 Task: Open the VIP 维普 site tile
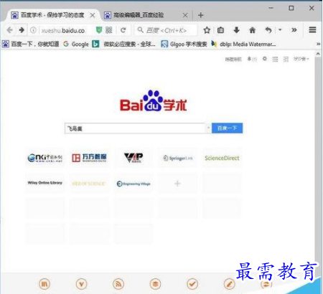tap(134, 158)
